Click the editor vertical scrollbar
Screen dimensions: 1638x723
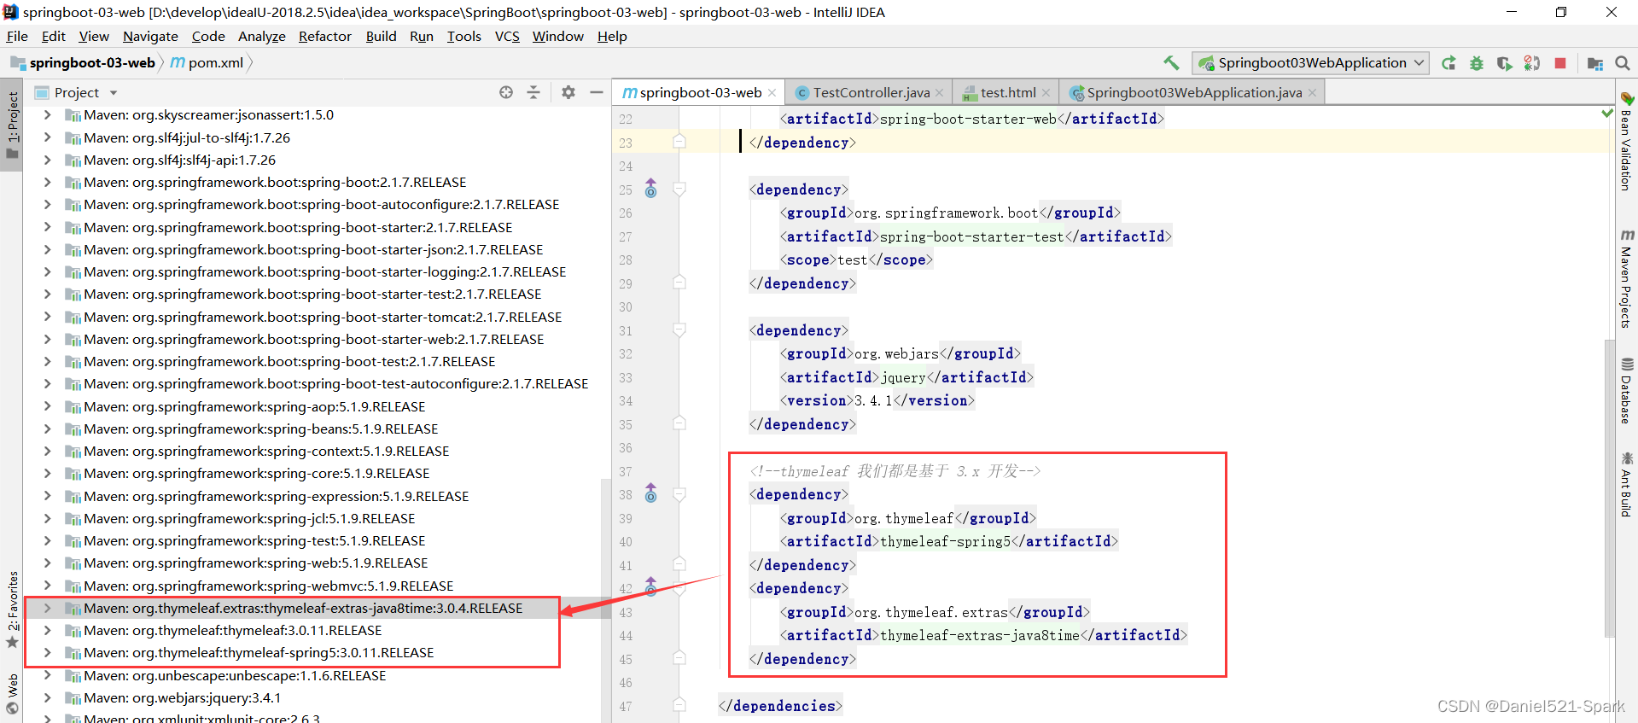point(1610,487)
